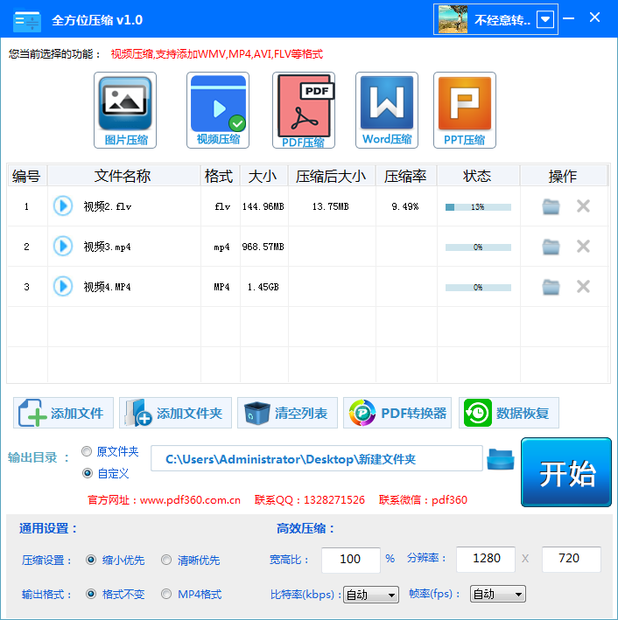Select 缩小优先 compression setting
Viewport: 618px width, 620px height.
coord(91,560)
